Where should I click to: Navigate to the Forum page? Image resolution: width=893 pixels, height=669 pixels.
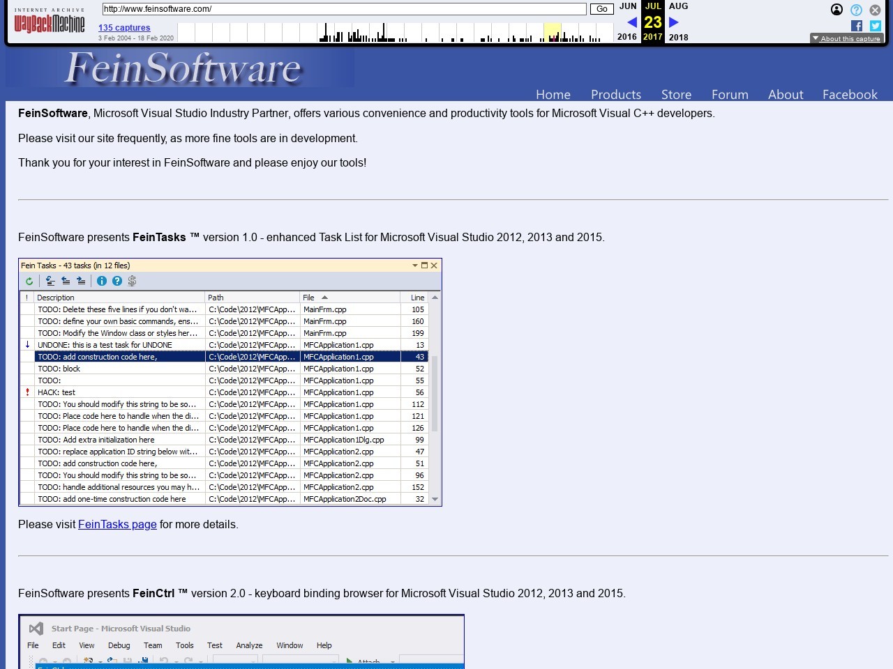(x=730, y=94)
